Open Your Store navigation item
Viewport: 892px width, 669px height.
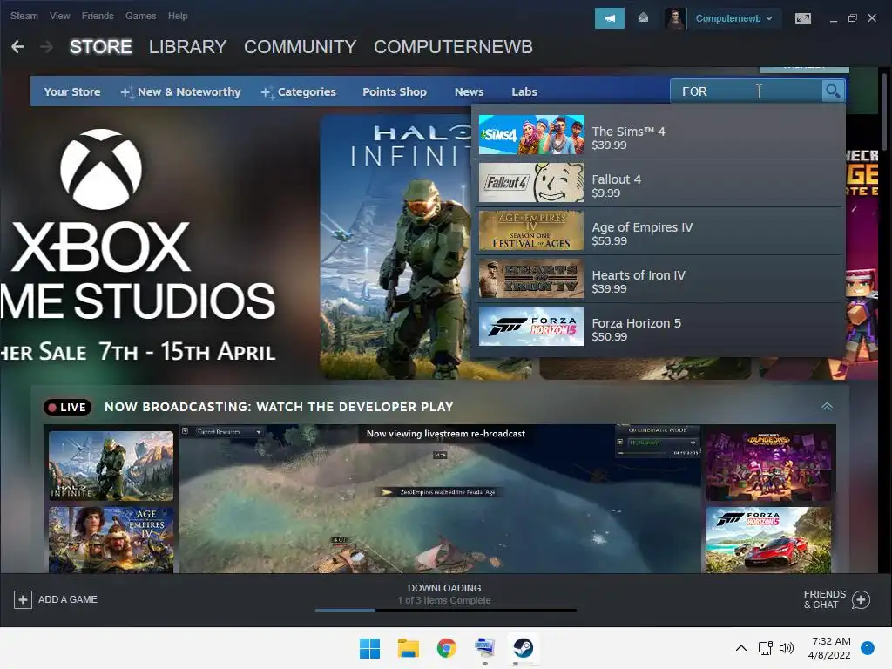[x=72, y=91]
